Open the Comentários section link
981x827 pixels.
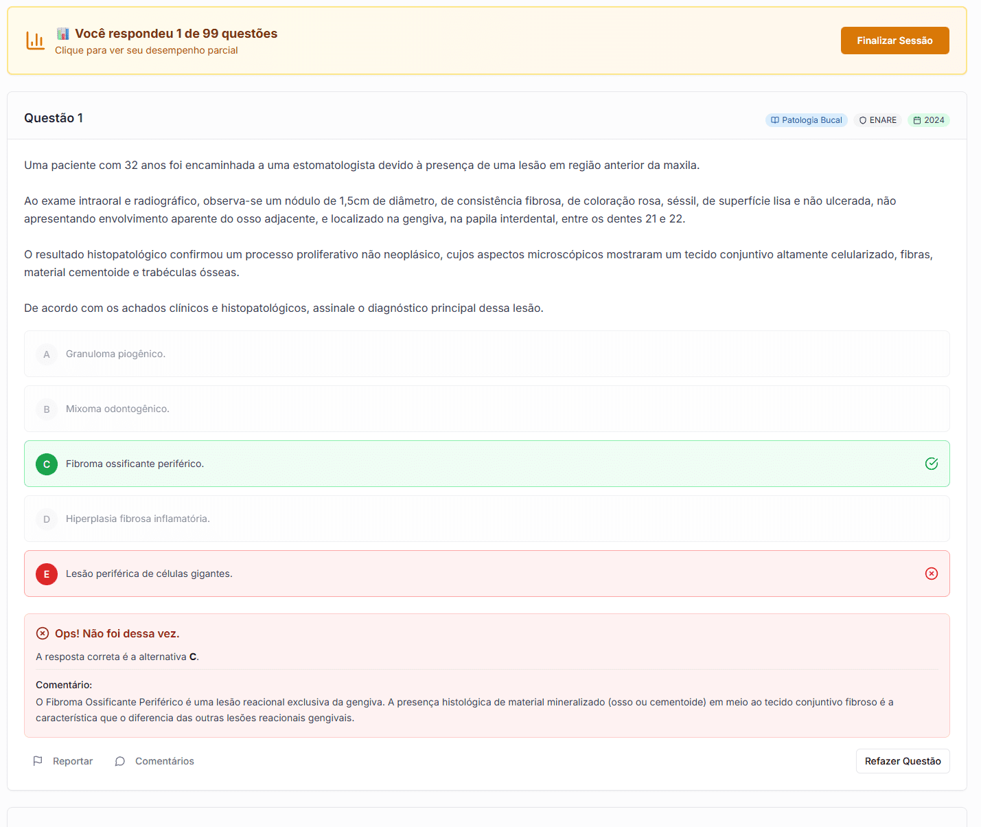[164, 761]
